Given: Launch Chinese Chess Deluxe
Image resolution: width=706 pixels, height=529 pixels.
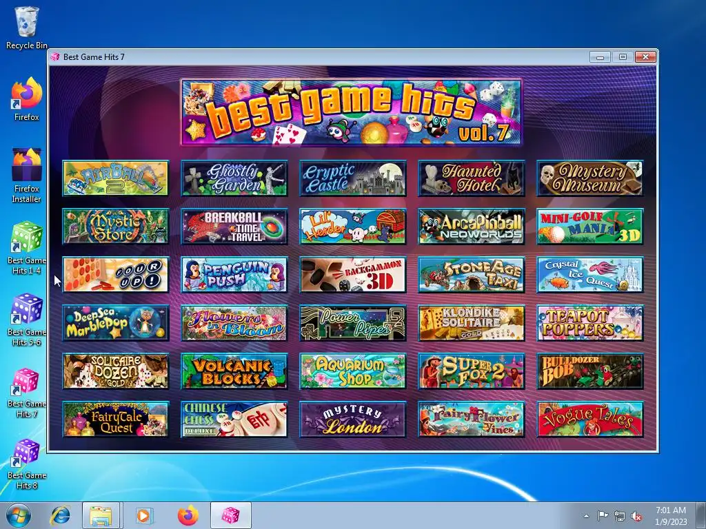Looking at the screenshot, I should (234, 419).
